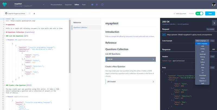Switch to the Inspector tab
This screenshot has height=110, width=217.
pyautogui.click(x=68, y=5)
